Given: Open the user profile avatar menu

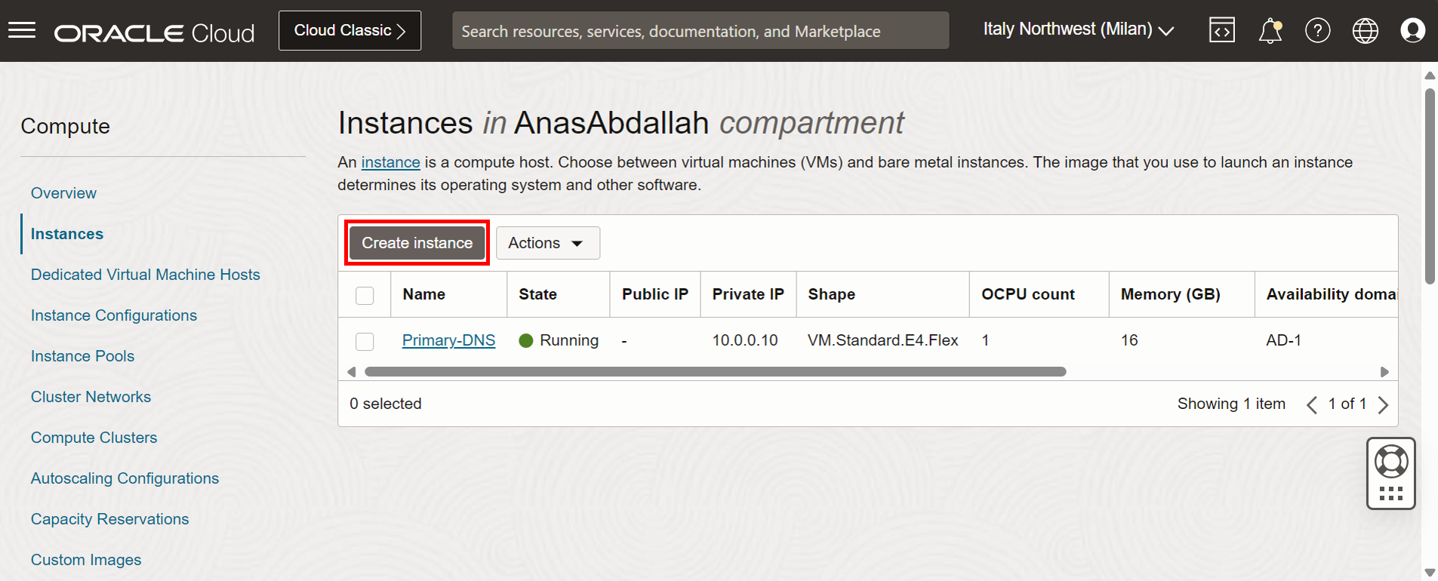Looking at the screenshot, I should tap(1413, 30).
